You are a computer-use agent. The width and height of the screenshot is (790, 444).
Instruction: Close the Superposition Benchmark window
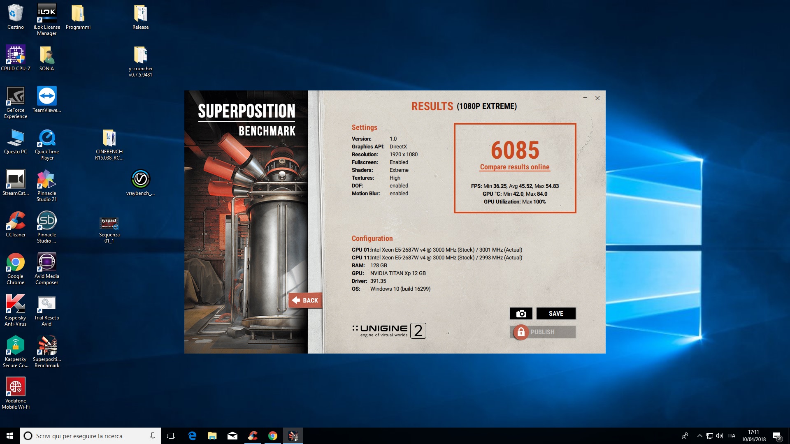pos(597,98)
